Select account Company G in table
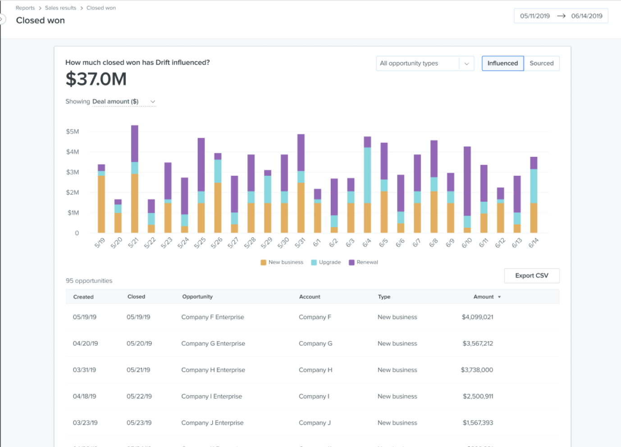This screenshot has width=621, height=447. 315,343
